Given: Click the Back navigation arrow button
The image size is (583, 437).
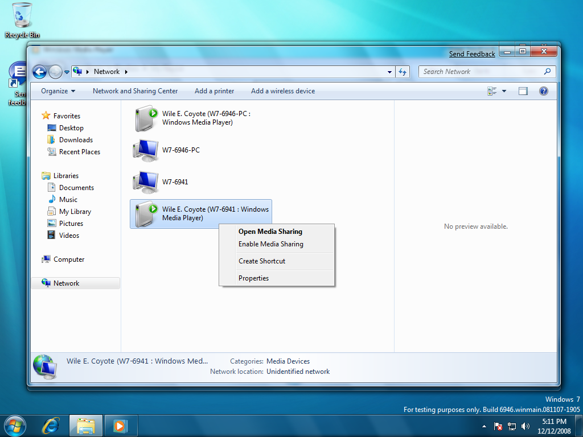Looking at the screenshot, I should pyautogui.click(x=39, y=72).
